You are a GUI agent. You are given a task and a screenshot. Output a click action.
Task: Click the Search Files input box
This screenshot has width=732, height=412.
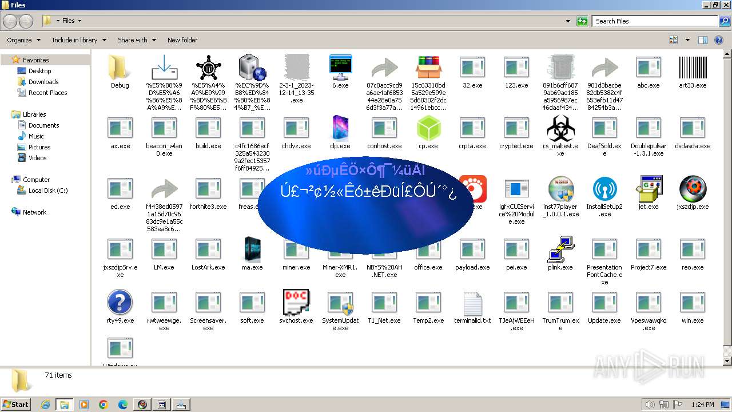(x=655, y=21)
